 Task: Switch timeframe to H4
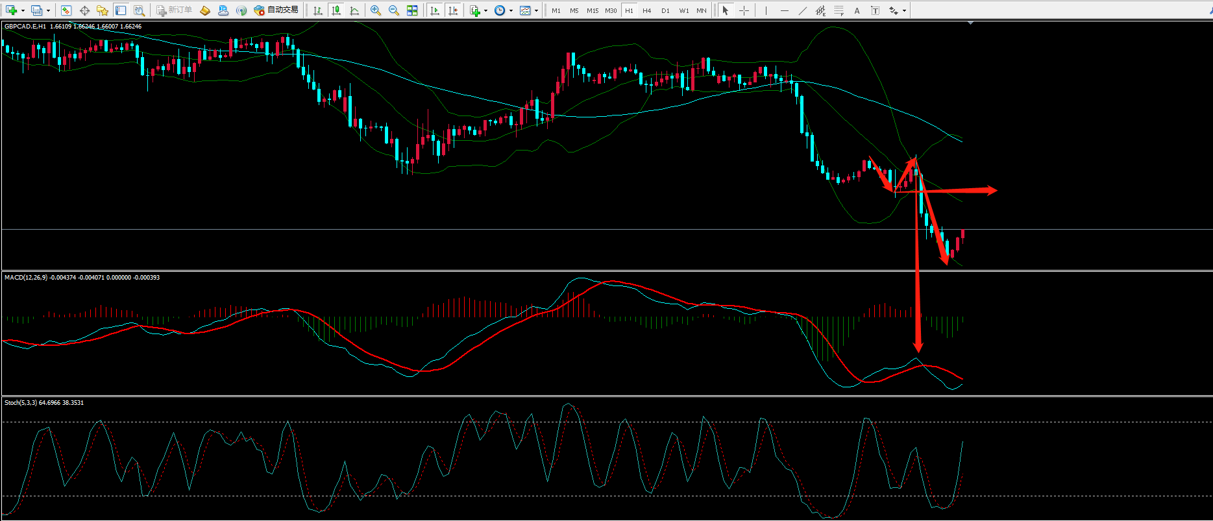646,10
